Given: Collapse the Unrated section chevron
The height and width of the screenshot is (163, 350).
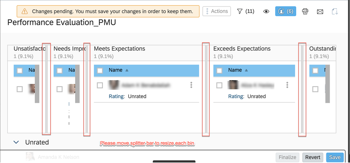Looking at the screenshot, I should (16, 142).
